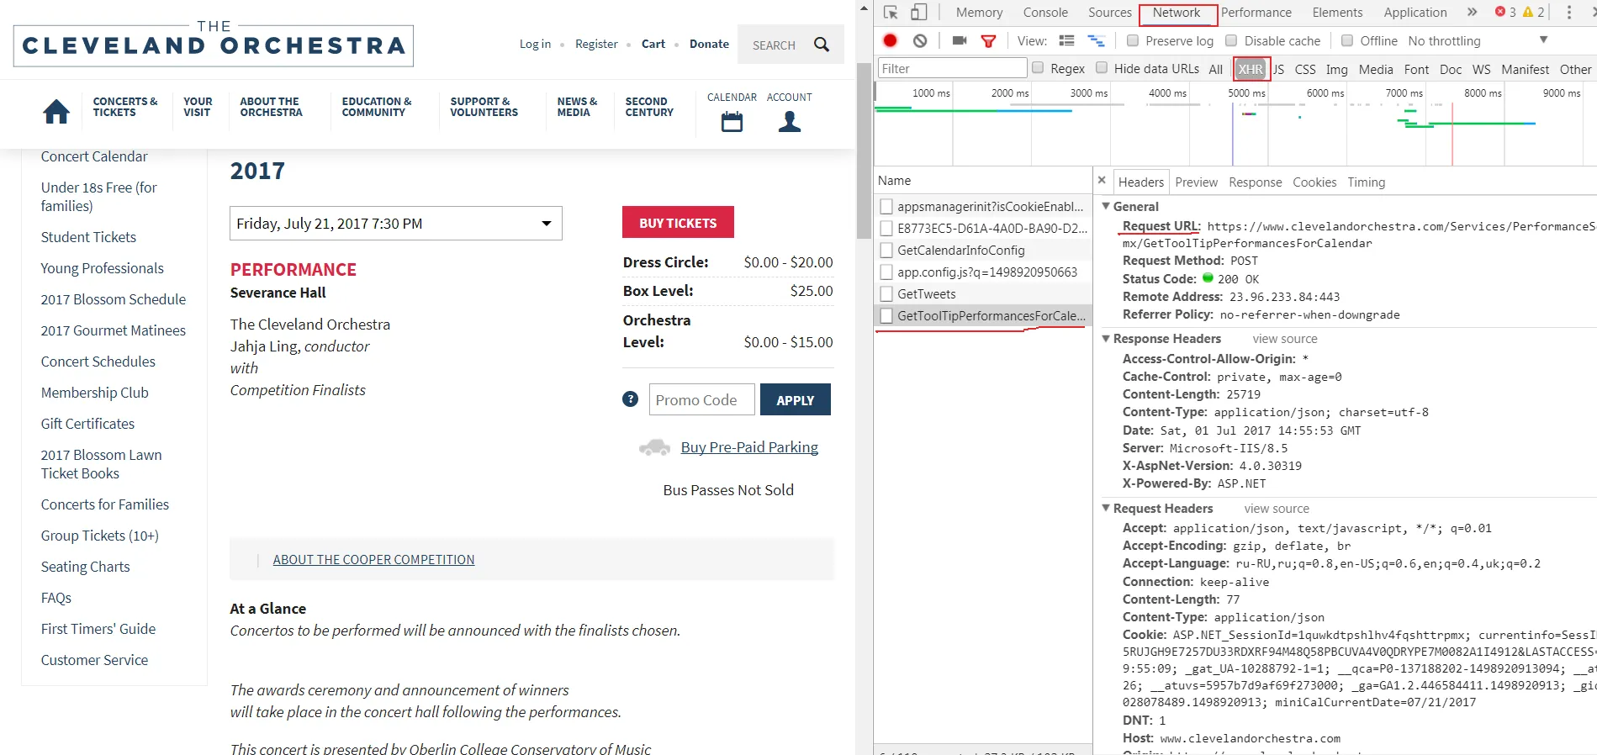Click the search magnifier icon on the website
The width and height of the screenshot is (1597, 755).
click(822, 45)
